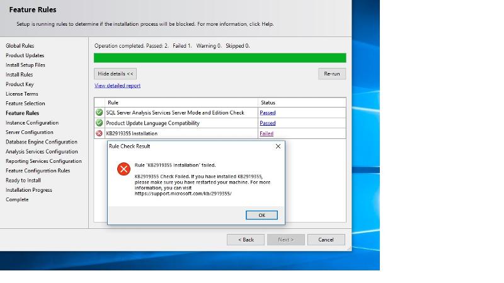This screenshot has height=283, width=504.
Task: Click OK in Rule Check Result dialog
Action: click(x=261, y=215)
